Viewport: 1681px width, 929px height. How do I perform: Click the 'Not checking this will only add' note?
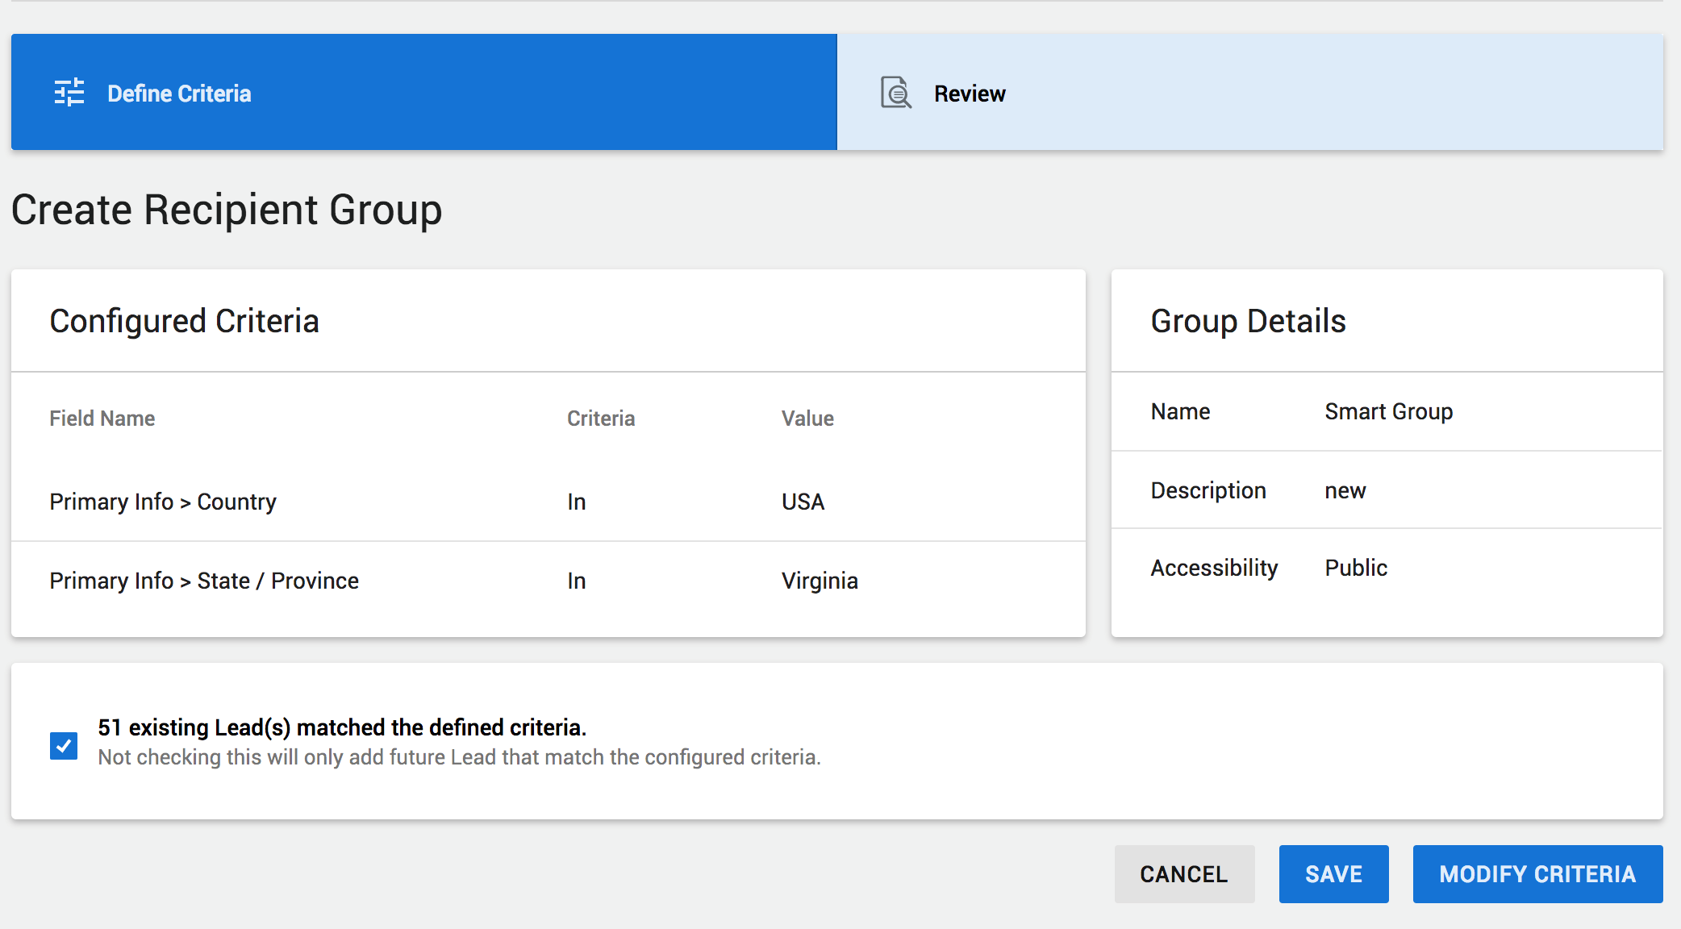459,757
